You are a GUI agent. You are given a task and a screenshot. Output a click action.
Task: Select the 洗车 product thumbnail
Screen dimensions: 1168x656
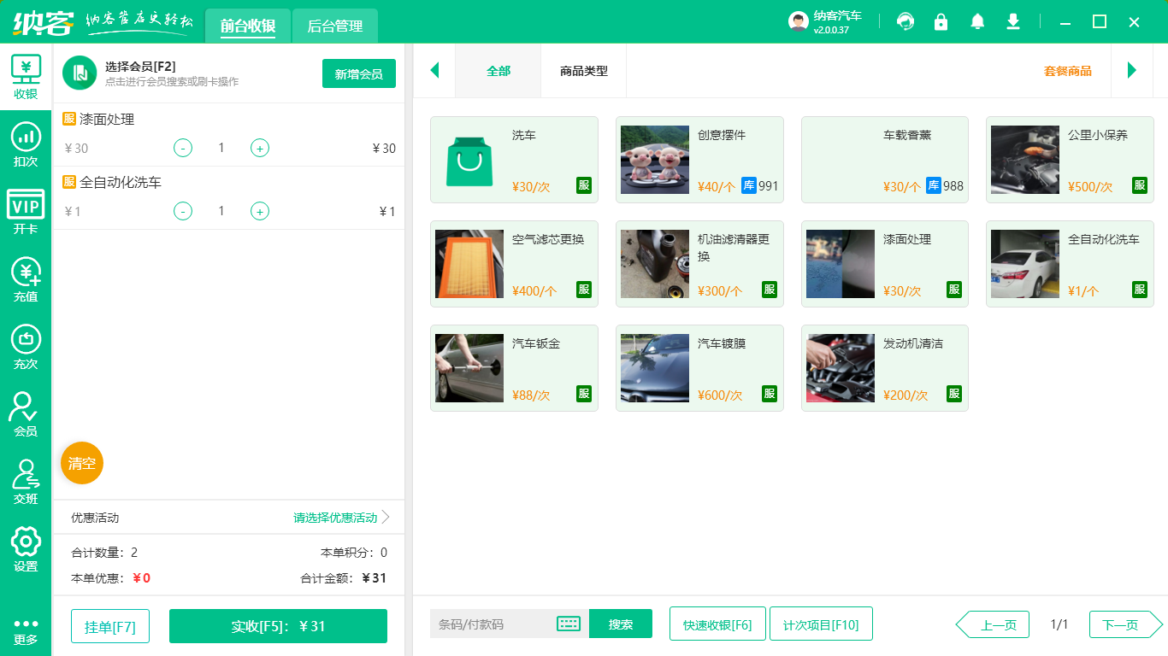pyautogui.click(x=469, y=160)
